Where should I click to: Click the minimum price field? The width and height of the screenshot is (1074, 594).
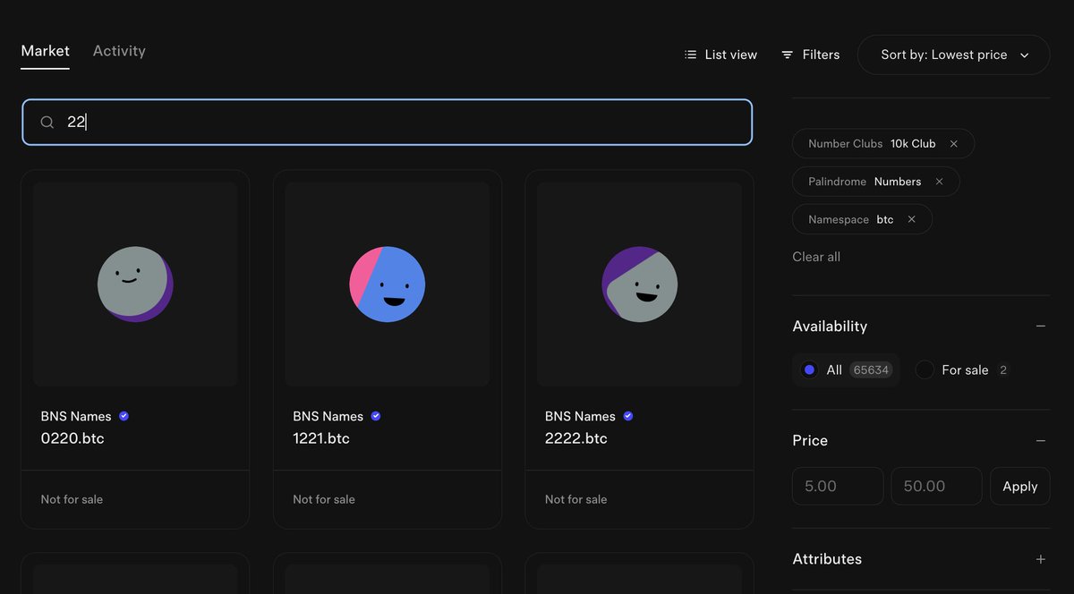[838, 486]
